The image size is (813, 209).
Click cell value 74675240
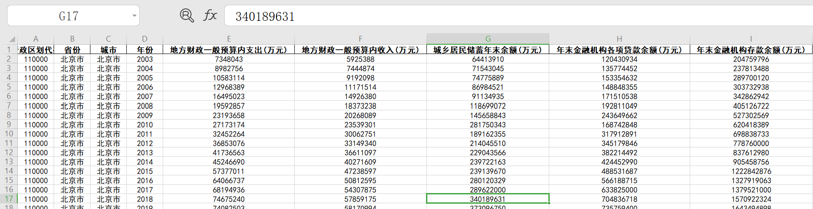coord(229,199)
